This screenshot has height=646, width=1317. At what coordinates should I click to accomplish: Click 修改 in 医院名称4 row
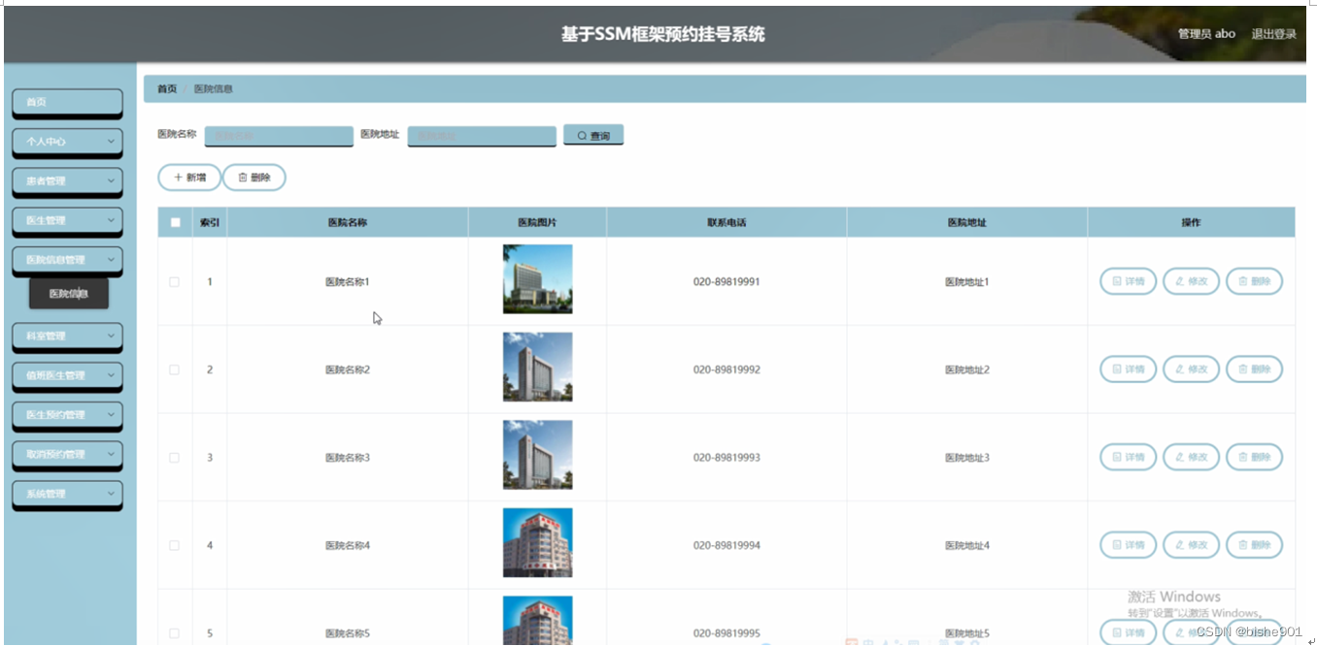tap(1191, 545)
